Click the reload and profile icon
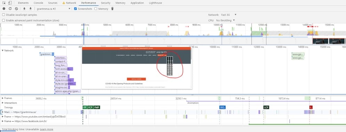 [x=10, y=9]
